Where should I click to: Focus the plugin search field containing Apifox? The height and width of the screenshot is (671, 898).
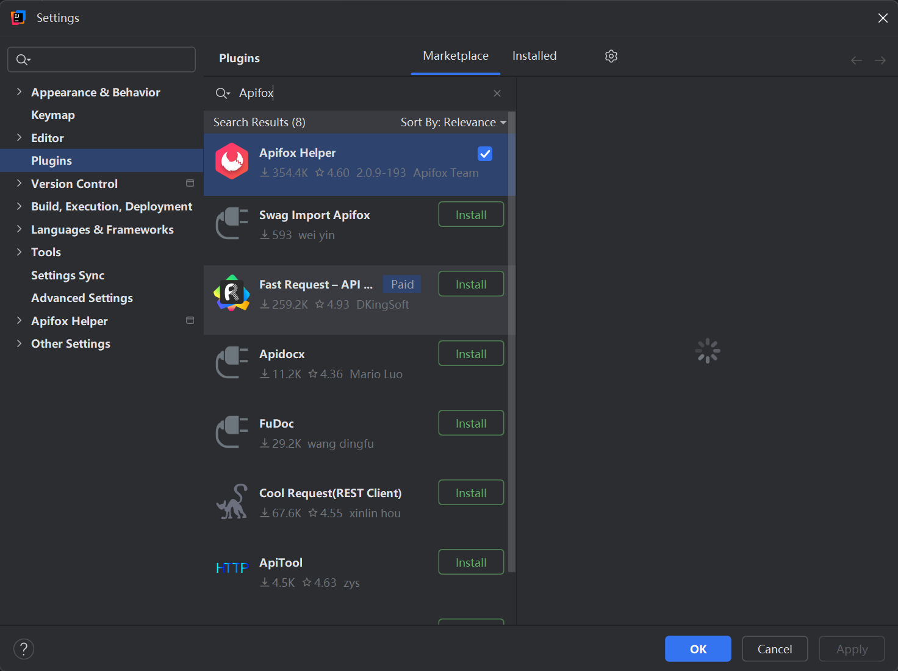click(360, 93)
